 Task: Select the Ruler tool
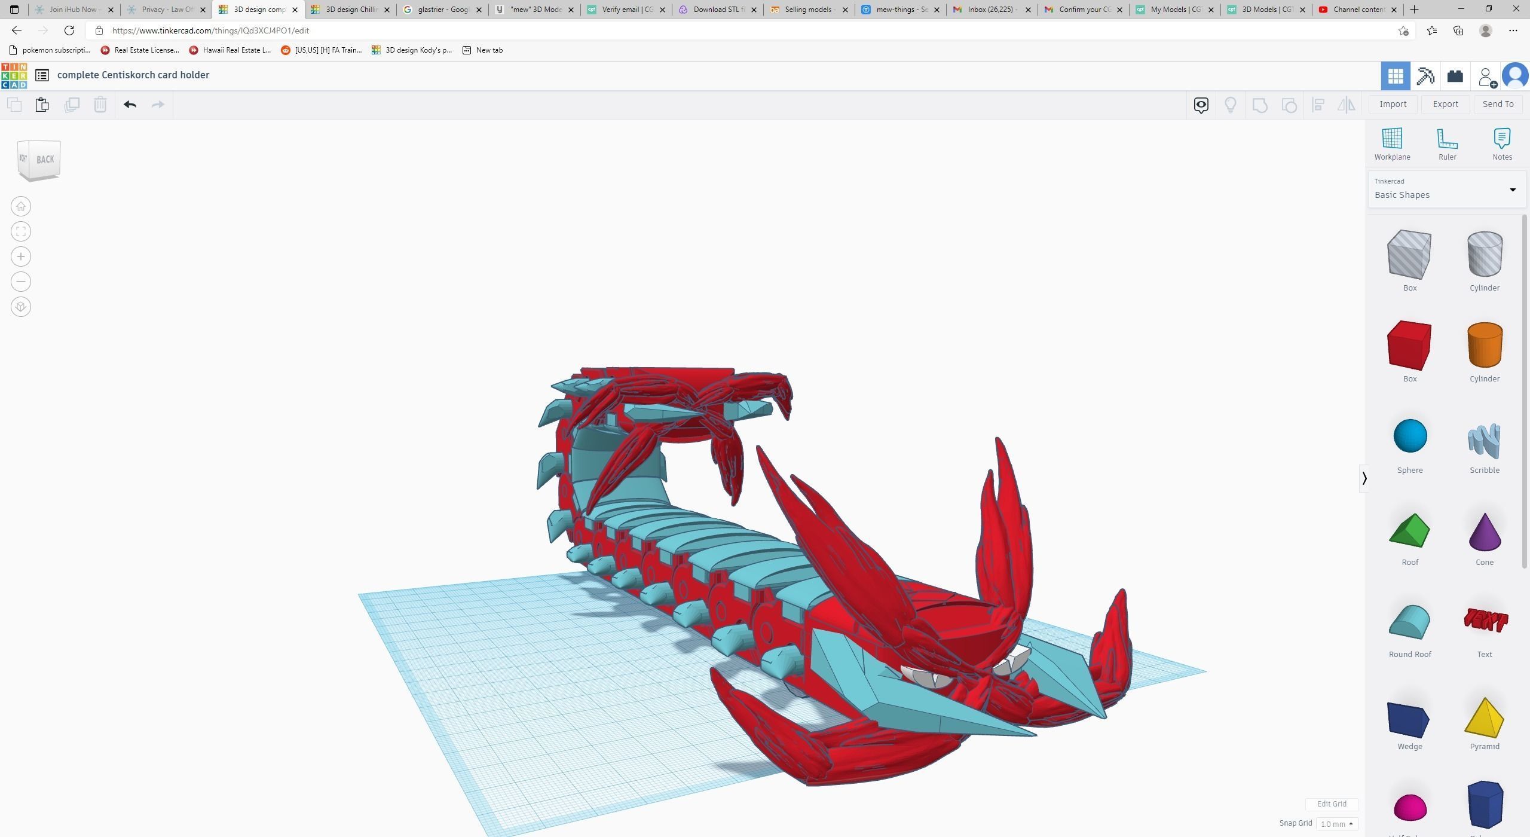(1447, 144)
